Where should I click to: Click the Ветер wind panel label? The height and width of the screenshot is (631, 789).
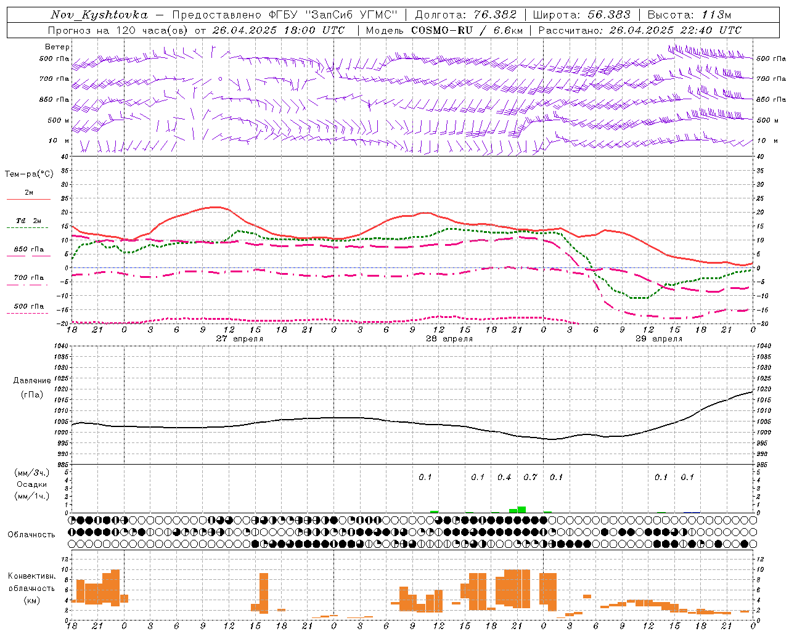tap(57, 47)
